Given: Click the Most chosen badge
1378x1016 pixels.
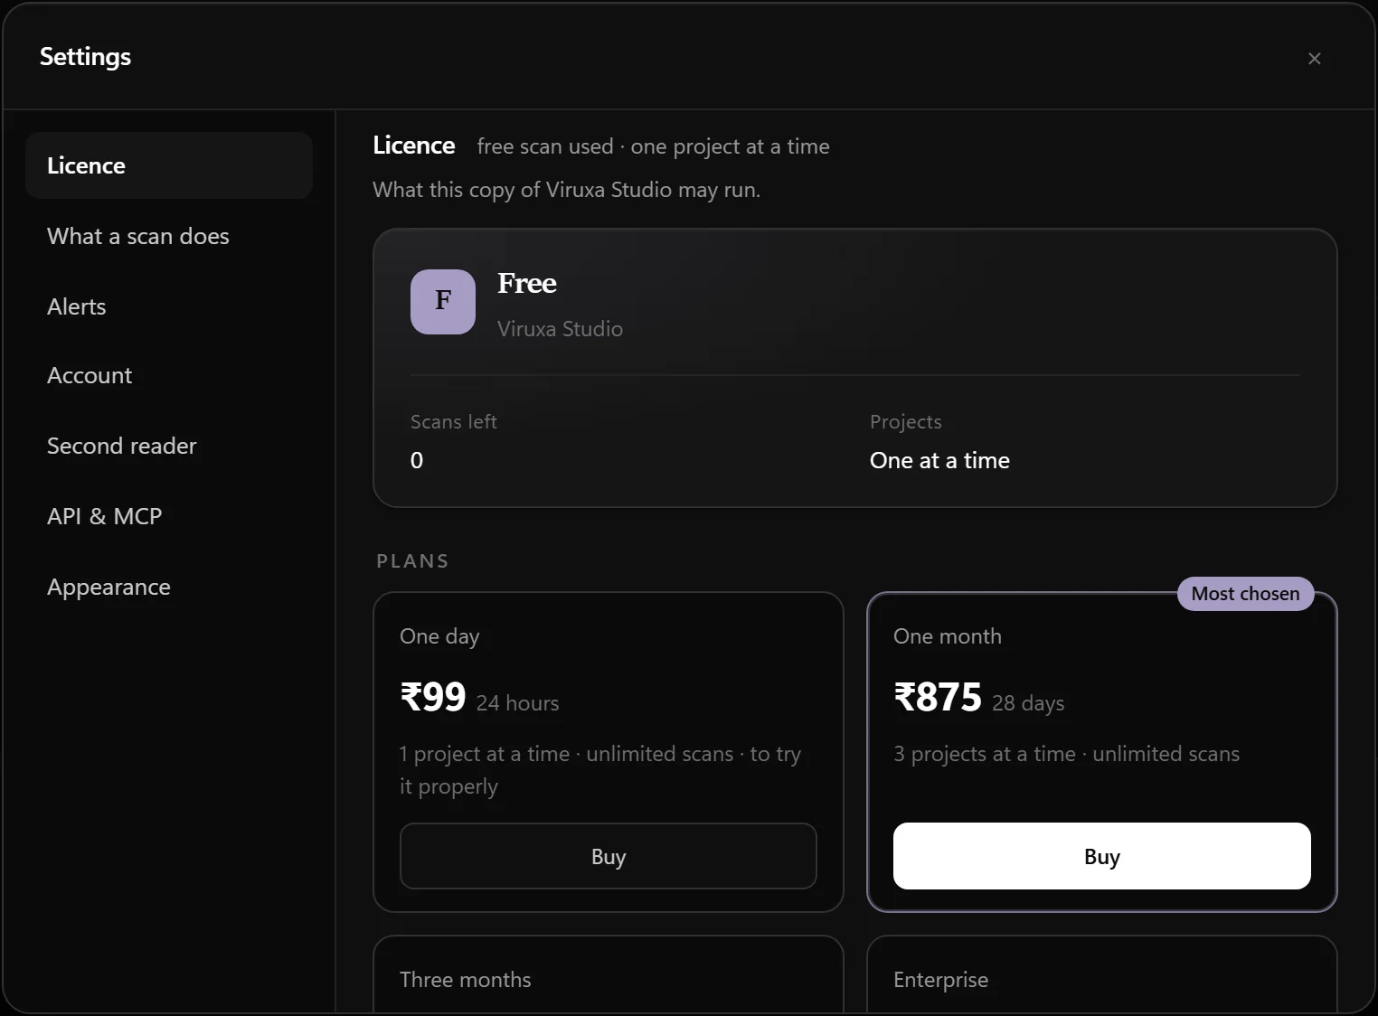Looking at the screenshot, I should (x=1245, y=594).
